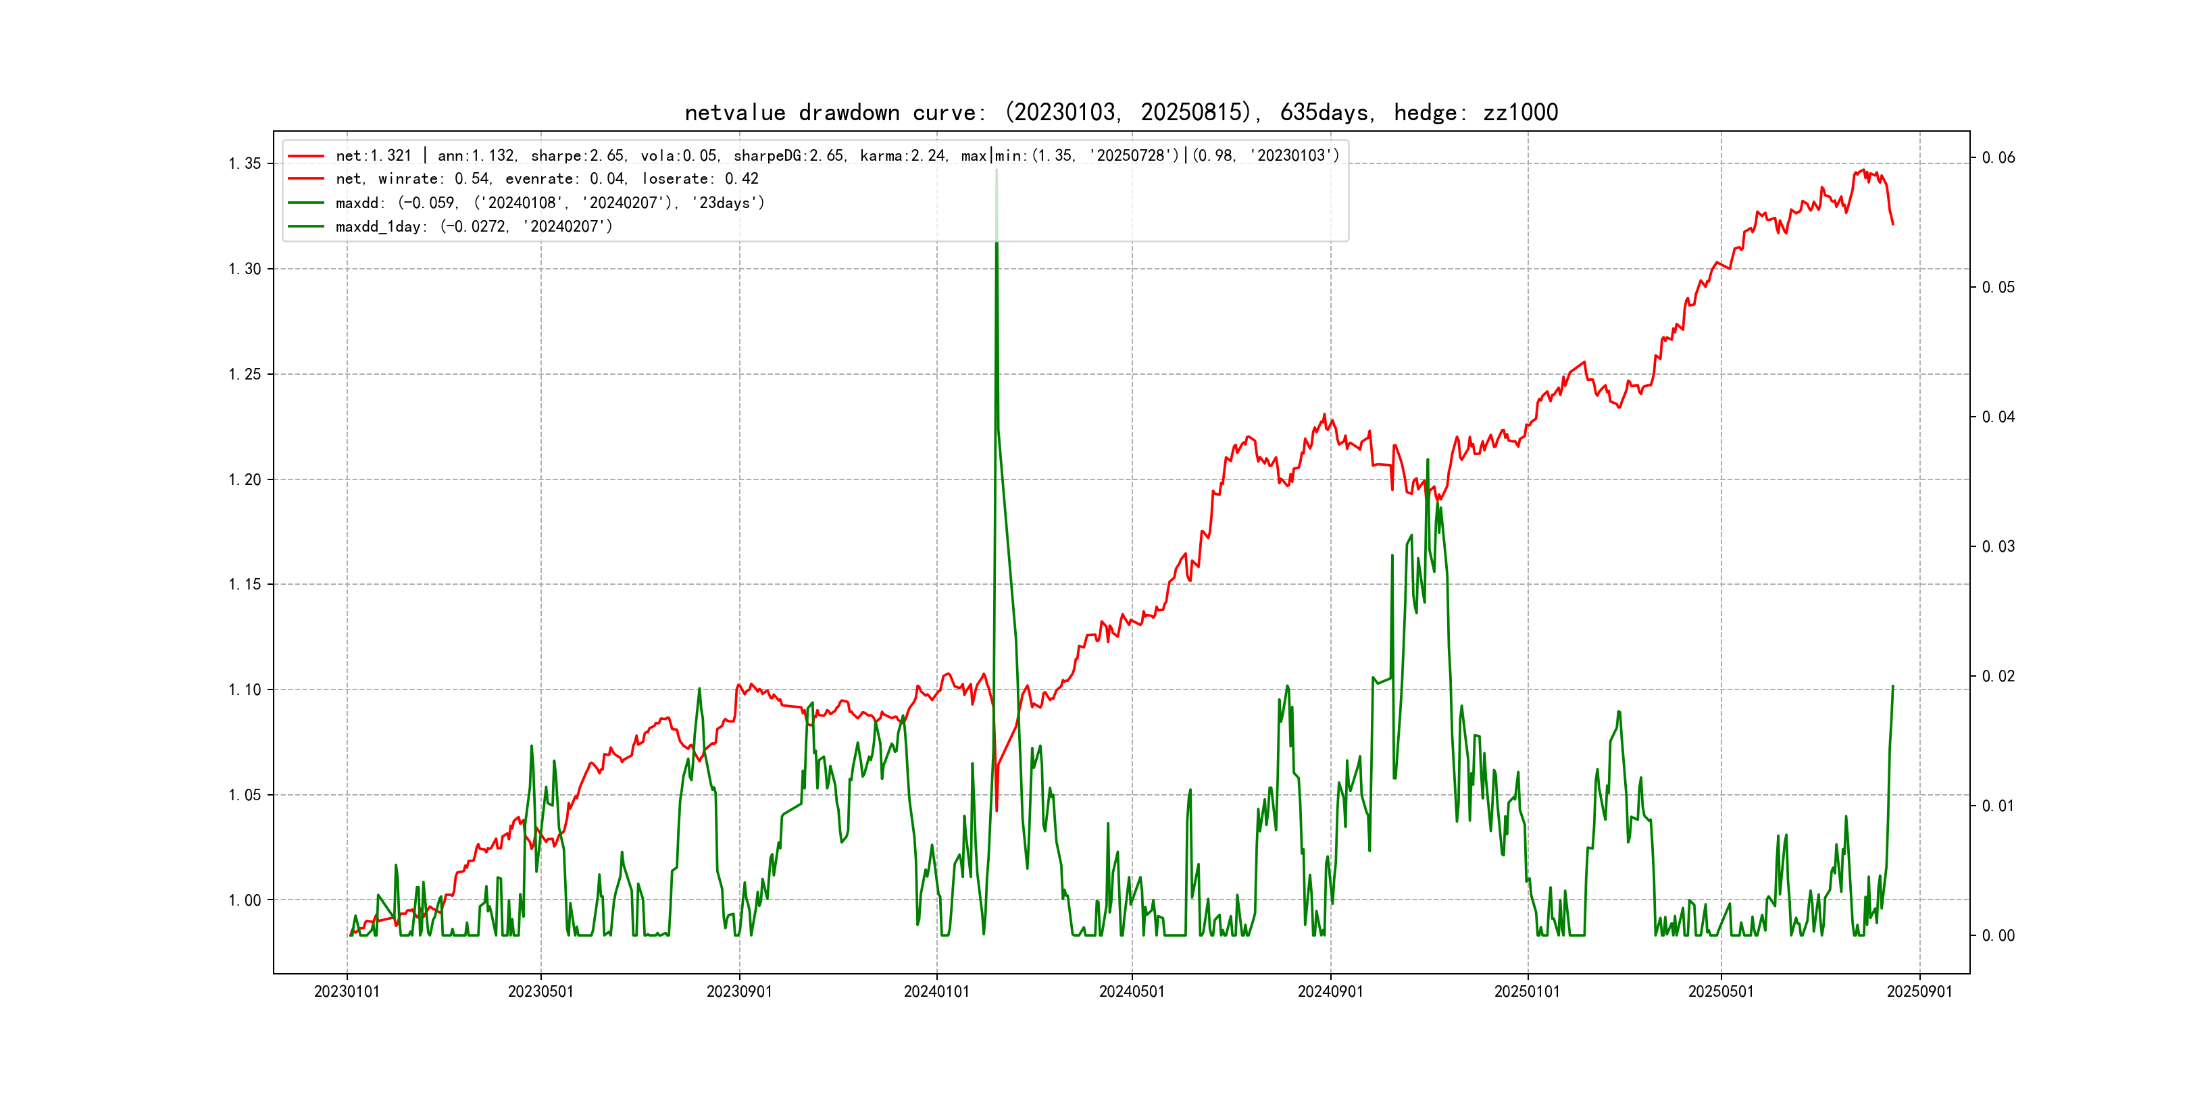The image size is (2189, 1094).
Task: Click the 20230101 x-axis date label
Action: tap(347, 992)
